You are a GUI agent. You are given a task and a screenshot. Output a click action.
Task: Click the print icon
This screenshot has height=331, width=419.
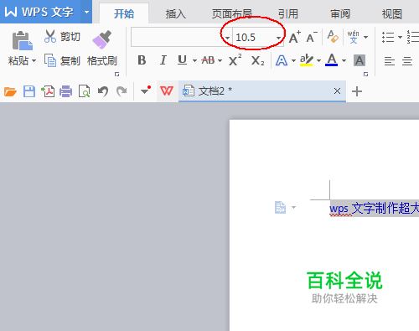click(66, 91)
